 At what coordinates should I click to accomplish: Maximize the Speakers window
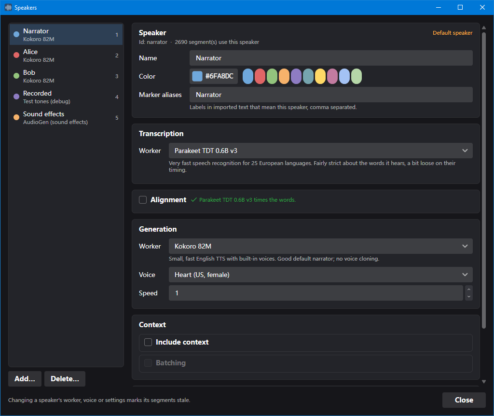tap(460, 7)
